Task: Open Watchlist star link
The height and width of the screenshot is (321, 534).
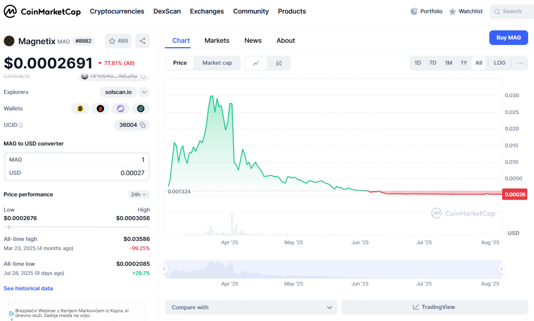Action: point(466,11)
